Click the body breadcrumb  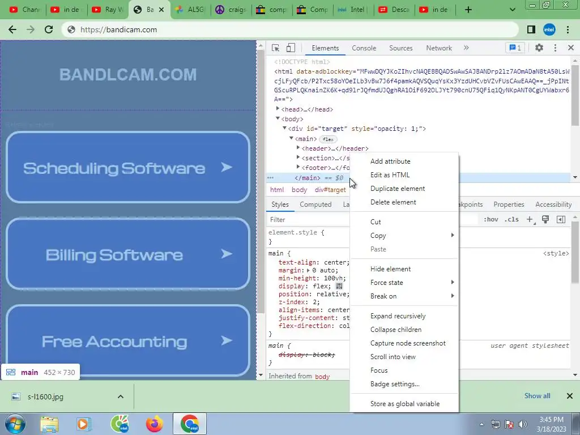[299, 190]
